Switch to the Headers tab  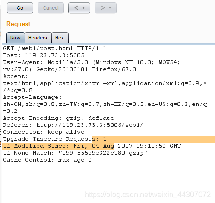click(x=38, y=38)
